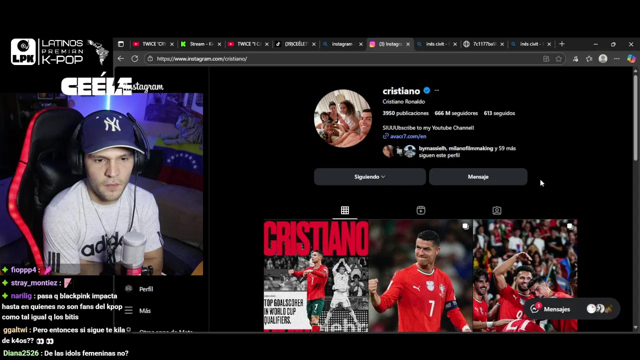Go back using the browser back arrow
This screenshot has height=360, width=640.
click(120, 58)
